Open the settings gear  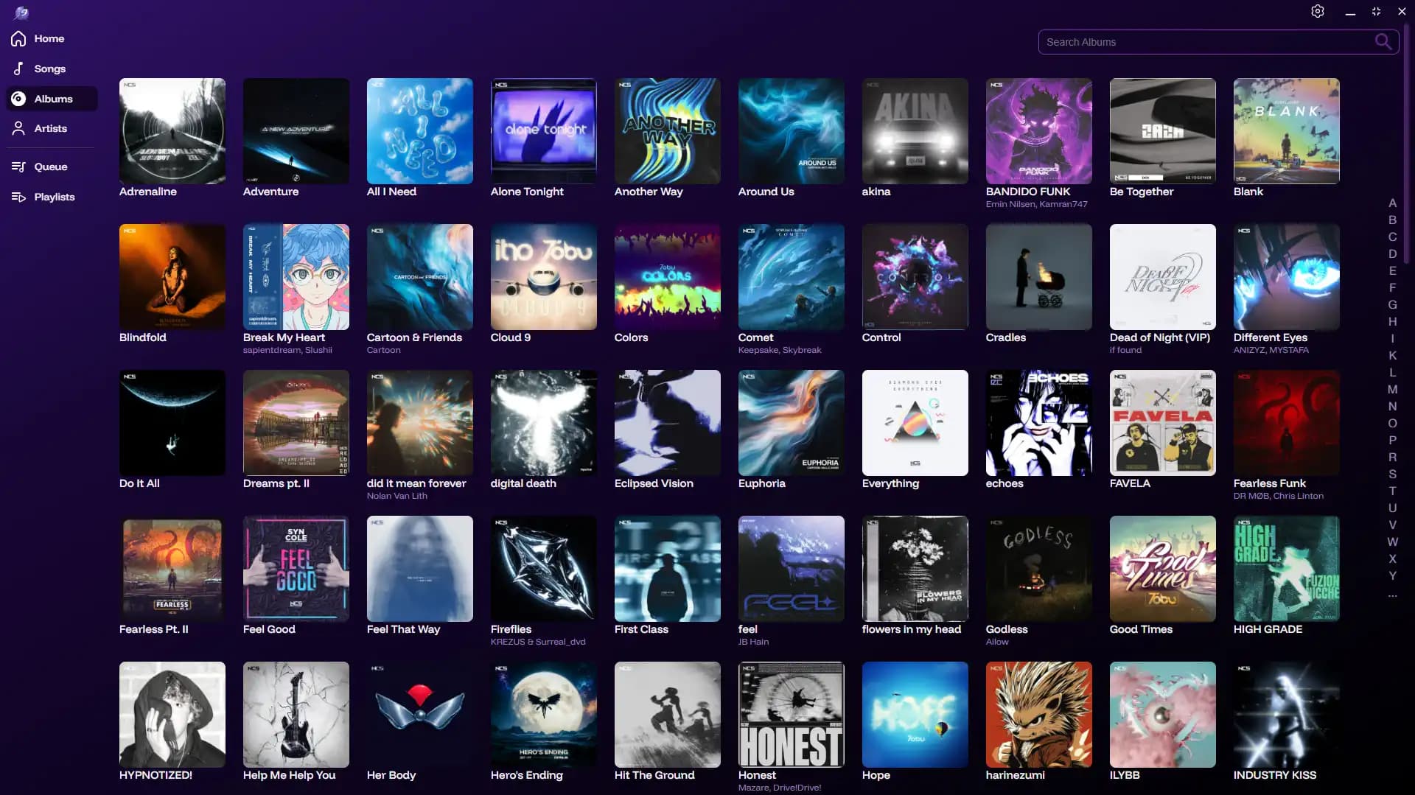click(x=1318, y=11)
